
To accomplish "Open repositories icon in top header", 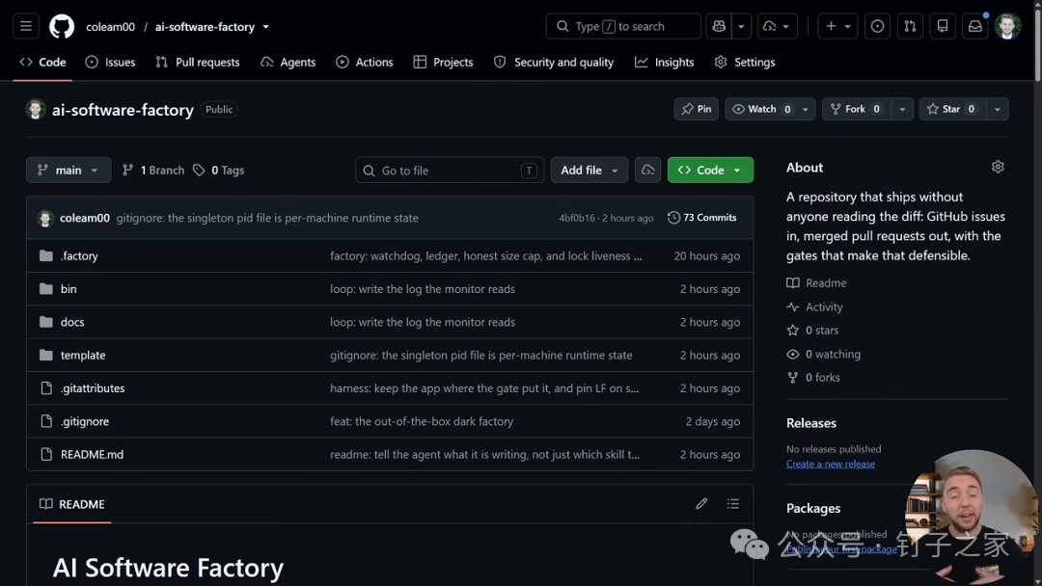I will tap(943, 27).
